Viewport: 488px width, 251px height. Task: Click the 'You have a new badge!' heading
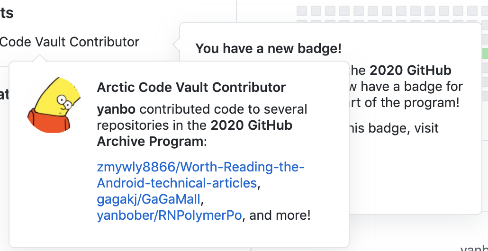click(268, 48)
